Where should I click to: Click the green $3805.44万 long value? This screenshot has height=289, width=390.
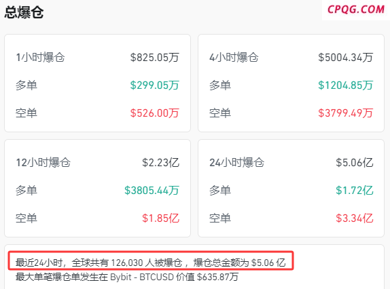152,191
